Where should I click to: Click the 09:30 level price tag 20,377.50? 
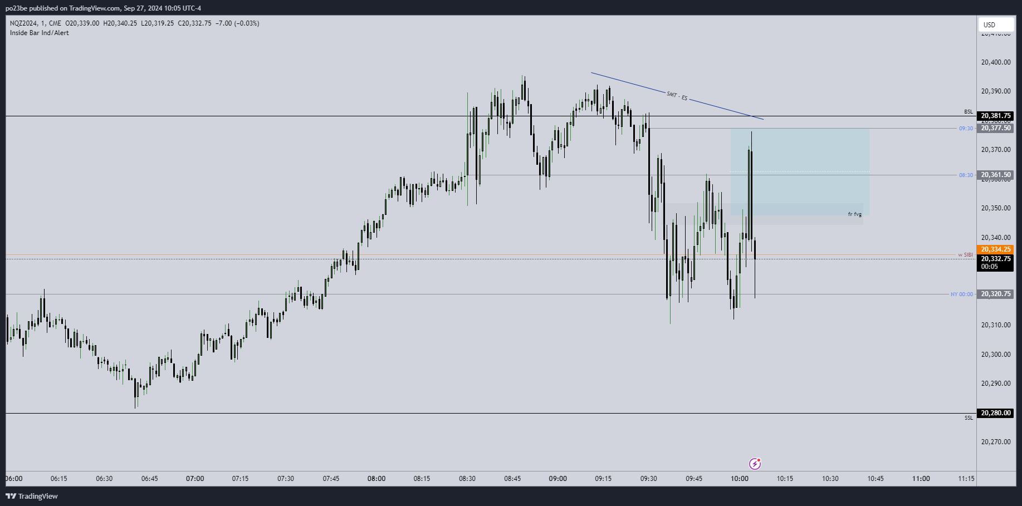coord(995,128)
